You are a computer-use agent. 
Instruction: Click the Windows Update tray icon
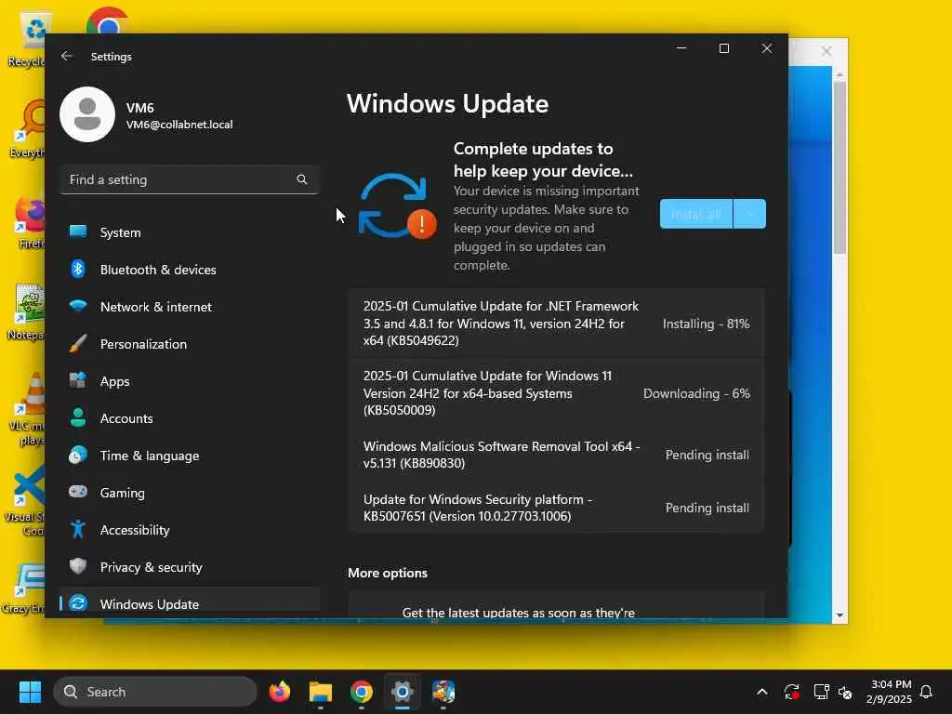tap(791, 692)
